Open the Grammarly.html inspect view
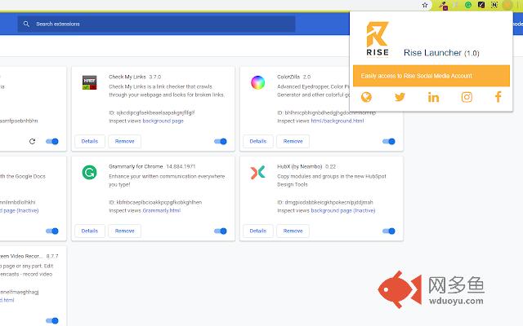This screenshot has height=326, width=523. [162, 210]
